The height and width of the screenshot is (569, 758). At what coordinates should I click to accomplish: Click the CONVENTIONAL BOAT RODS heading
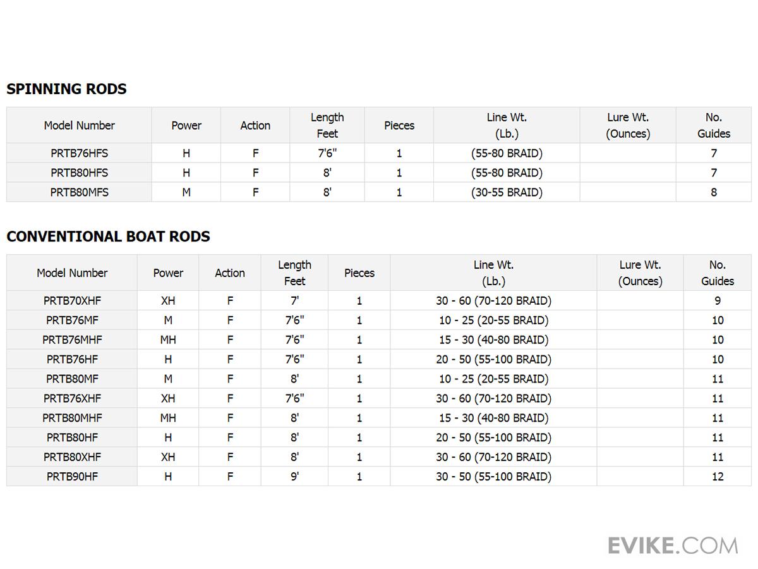click(108, 236)
